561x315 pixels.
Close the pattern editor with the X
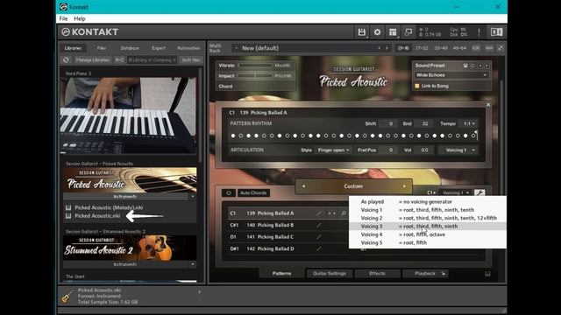tap(488, 105)
